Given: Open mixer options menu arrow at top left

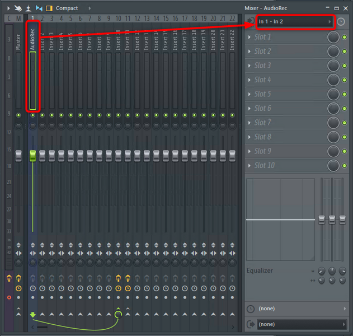Looking at the screenshot, I should [8, 8].
